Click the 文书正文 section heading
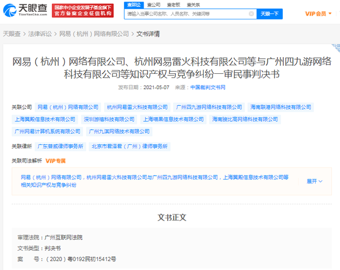The height and width of the screenshot is (270, 340). (x=172, y=217)
